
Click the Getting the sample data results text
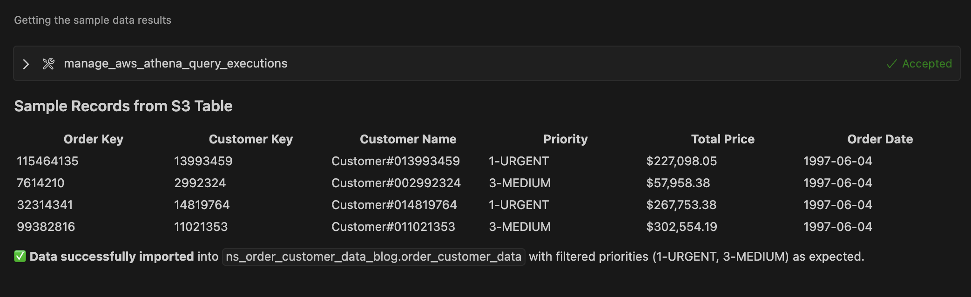point(93,20)
